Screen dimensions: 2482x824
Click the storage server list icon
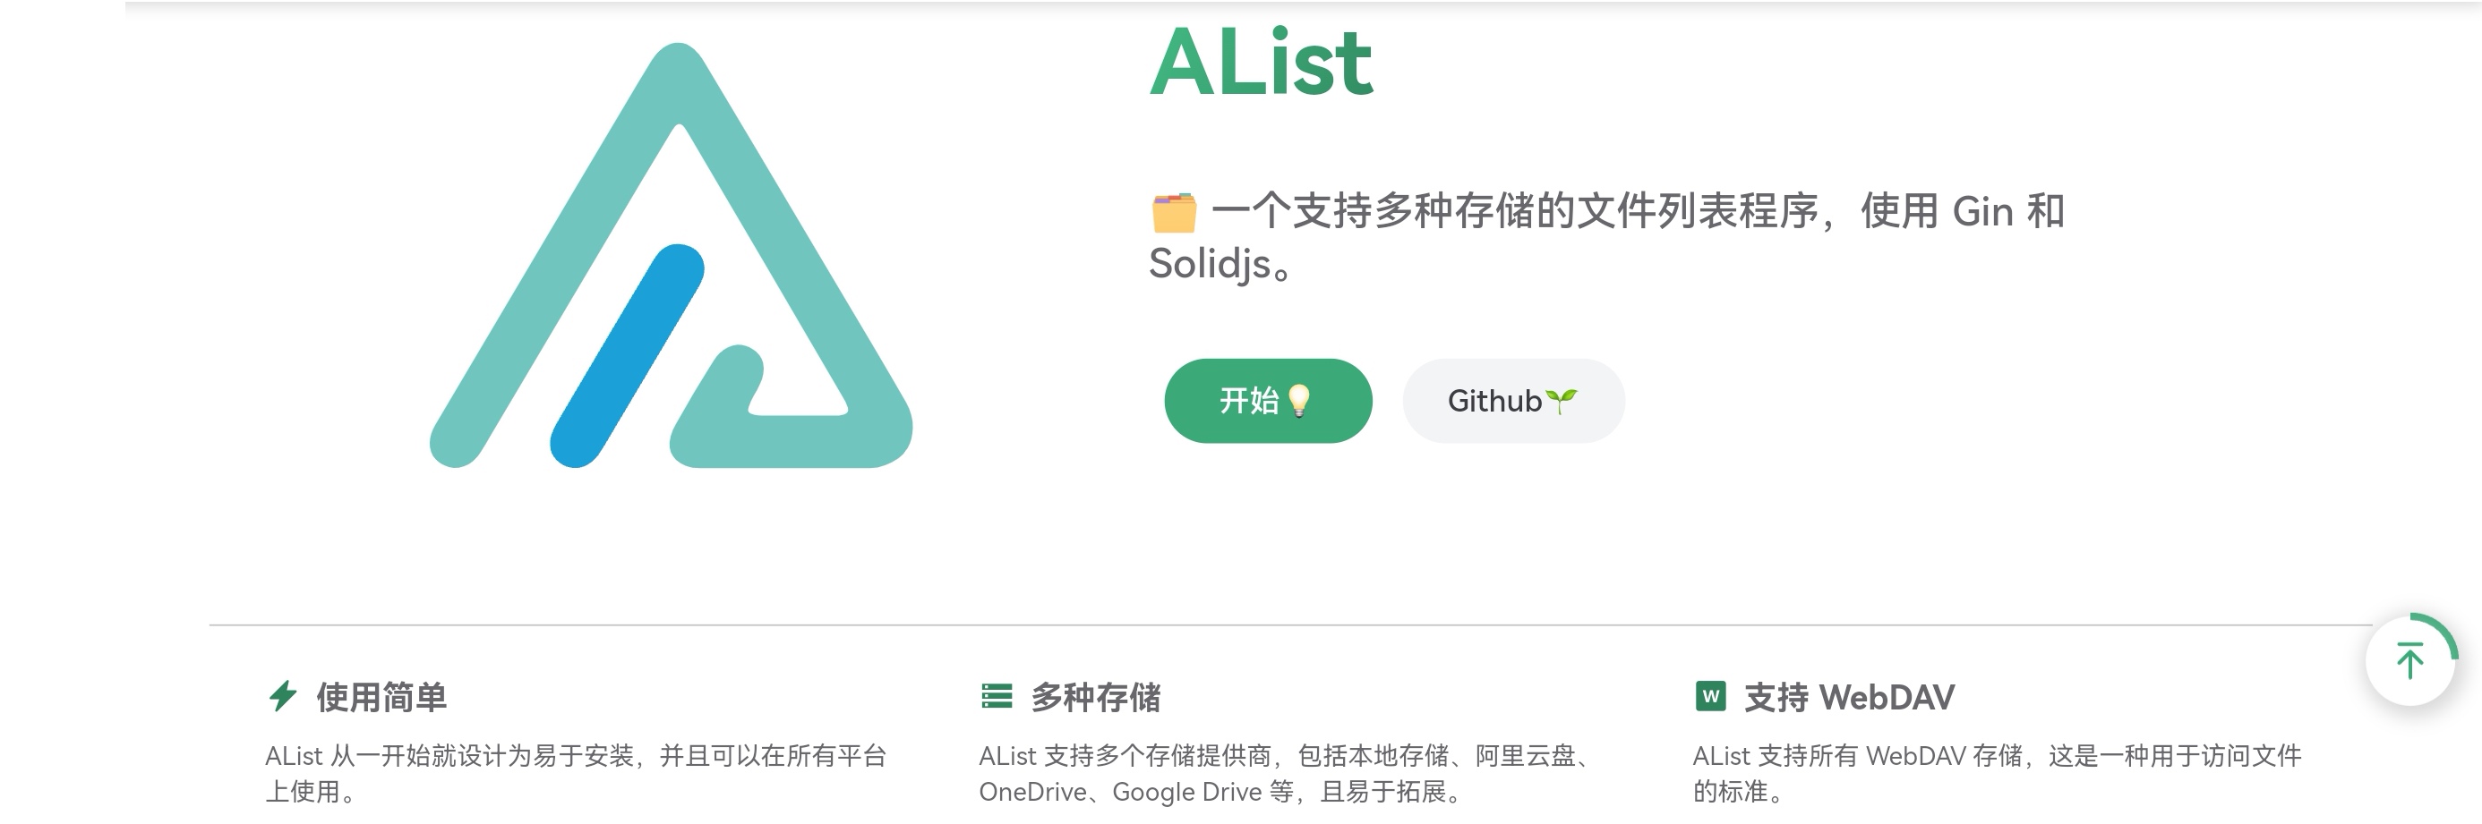997,696
